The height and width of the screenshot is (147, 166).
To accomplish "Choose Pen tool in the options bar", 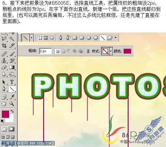I will coord(61,38).
